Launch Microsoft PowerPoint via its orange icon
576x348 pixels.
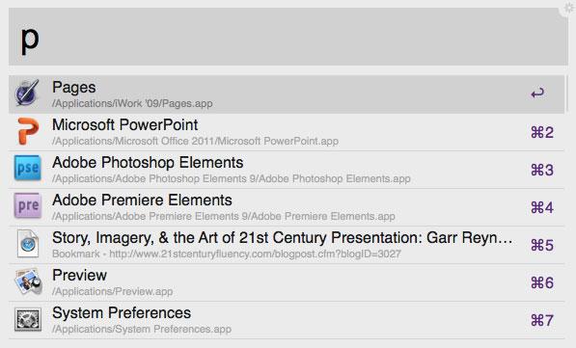coord(28,131)
